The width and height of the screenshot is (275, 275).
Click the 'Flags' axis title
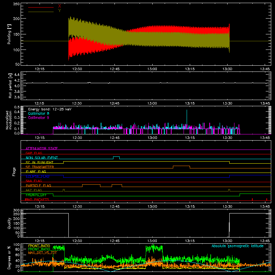[x=14, y=172]
